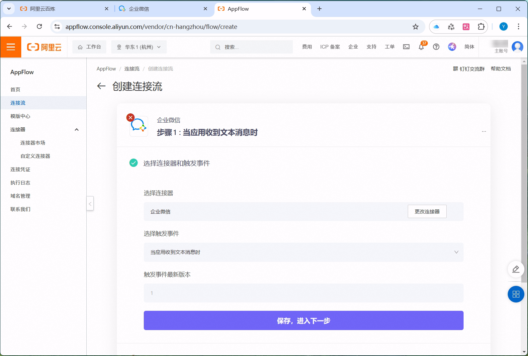Image resolution: width=528 pixels, height=356 pixels.
Task: Open the tab search dropdown arrow
Action: (x=9, y=9)
